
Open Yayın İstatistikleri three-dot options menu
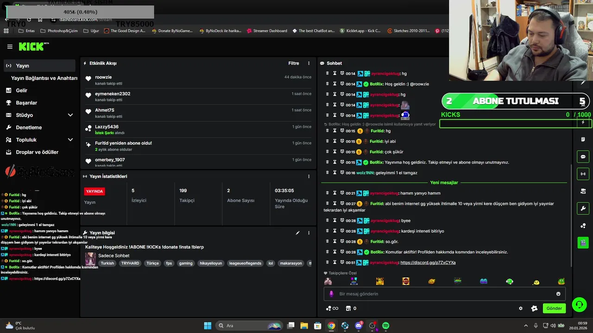click(309, 176)
